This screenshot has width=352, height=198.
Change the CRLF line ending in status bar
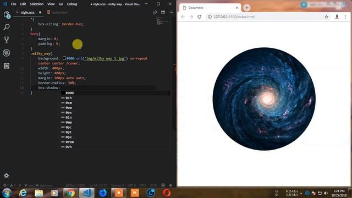click(143, 185)
